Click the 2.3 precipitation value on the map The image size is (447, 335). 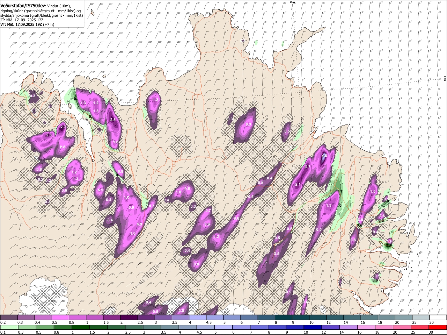(x=49, y=135)
